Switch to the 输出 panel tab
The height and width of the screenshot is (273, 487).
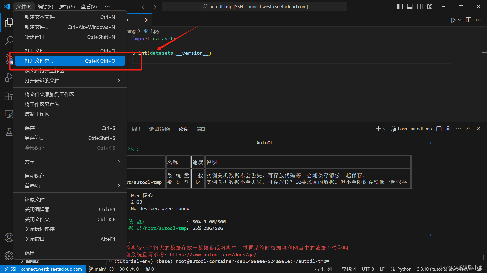(x=136, y=129)
